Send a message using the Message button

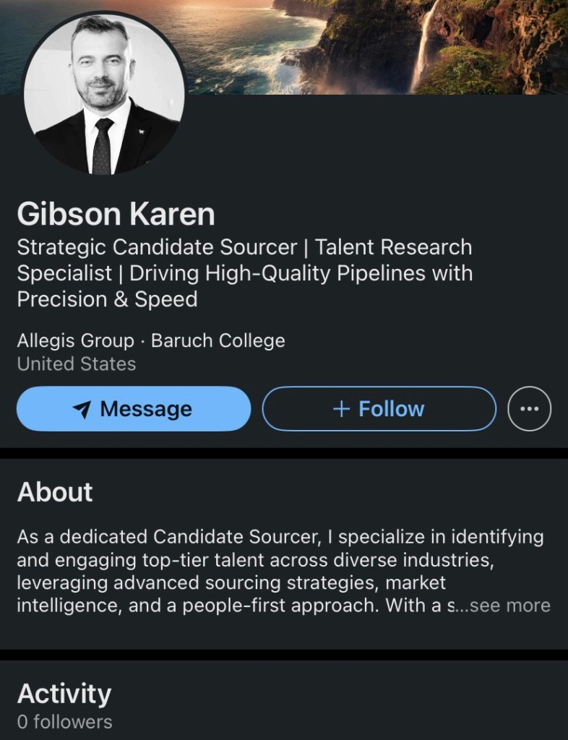[x=134, y=409]
